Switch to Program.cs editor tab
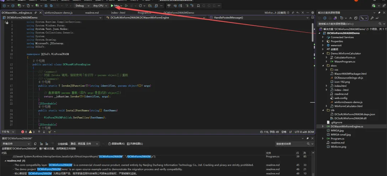The width and height of the screenshot is (387, 176). coord(144,13)
